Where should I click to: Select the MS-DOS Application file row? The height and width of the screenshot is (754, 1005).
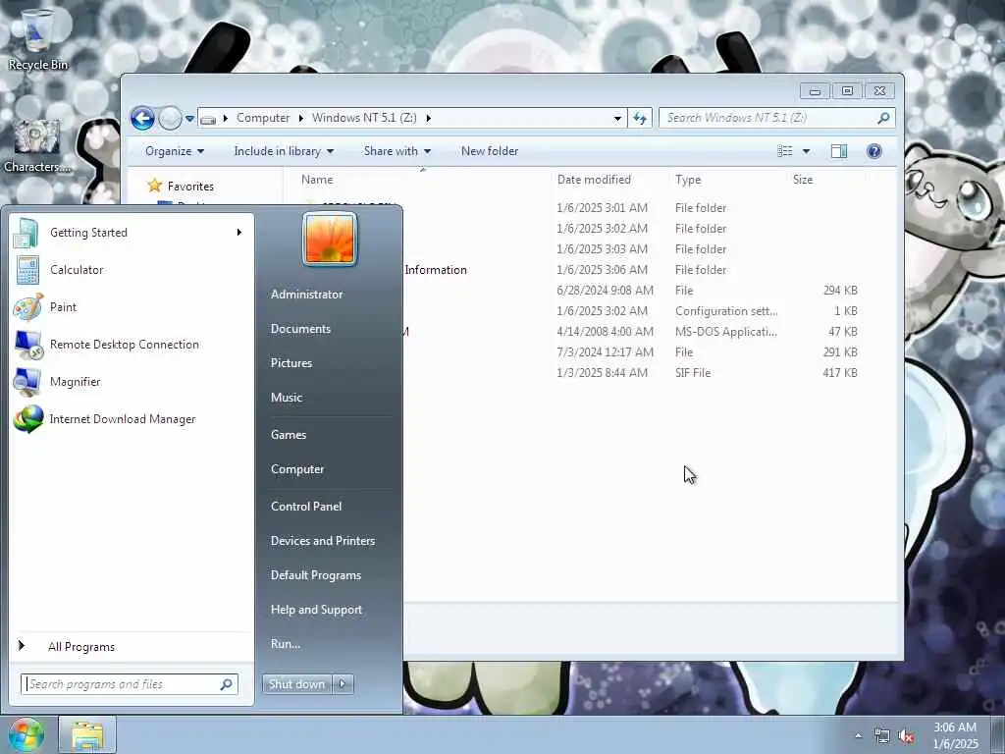point(631,332)
